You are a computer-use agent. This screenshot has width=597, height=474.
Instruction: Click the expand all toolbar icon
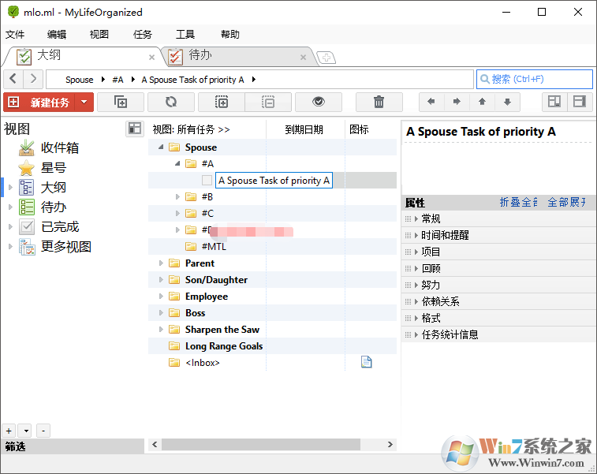pyautogui.click(x=222, y=102)
